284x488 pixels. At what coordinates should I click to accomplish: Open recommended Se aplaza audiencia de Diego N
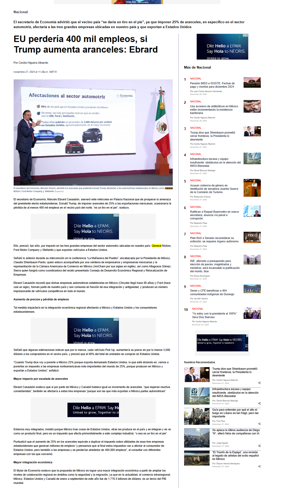pyautogui.click(x=236, y=432)
